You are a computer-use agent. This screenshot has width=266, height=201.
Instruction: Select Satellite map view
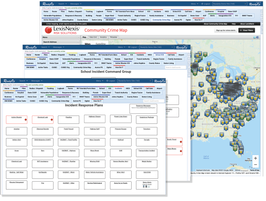click(x=100, y=44)
